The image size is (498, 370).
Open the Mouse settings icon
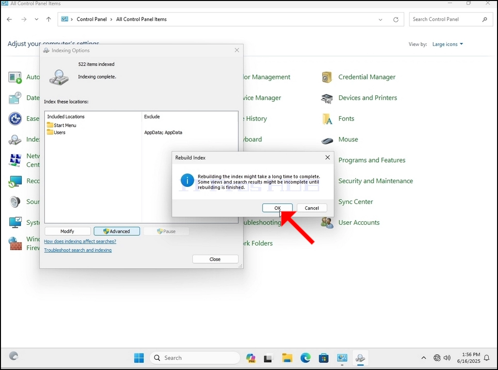[327, 140]
